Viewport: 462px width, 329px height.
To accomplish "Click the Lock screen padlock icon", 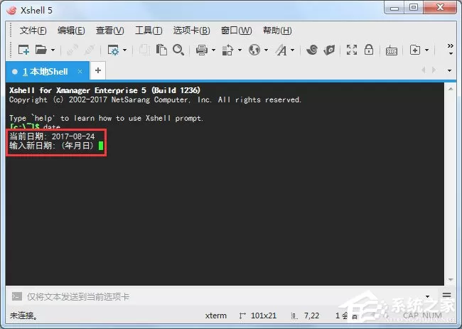I will [x=369, y=50].
